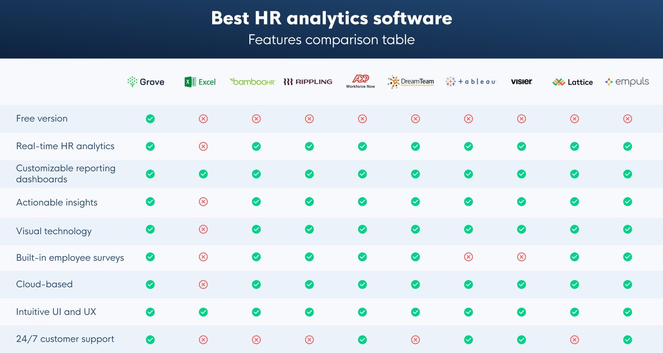The width and height of the screenshot is (663, 353).
Task: Click Grove's check for Intuitive UI and UX
Action: click(150, 312)
